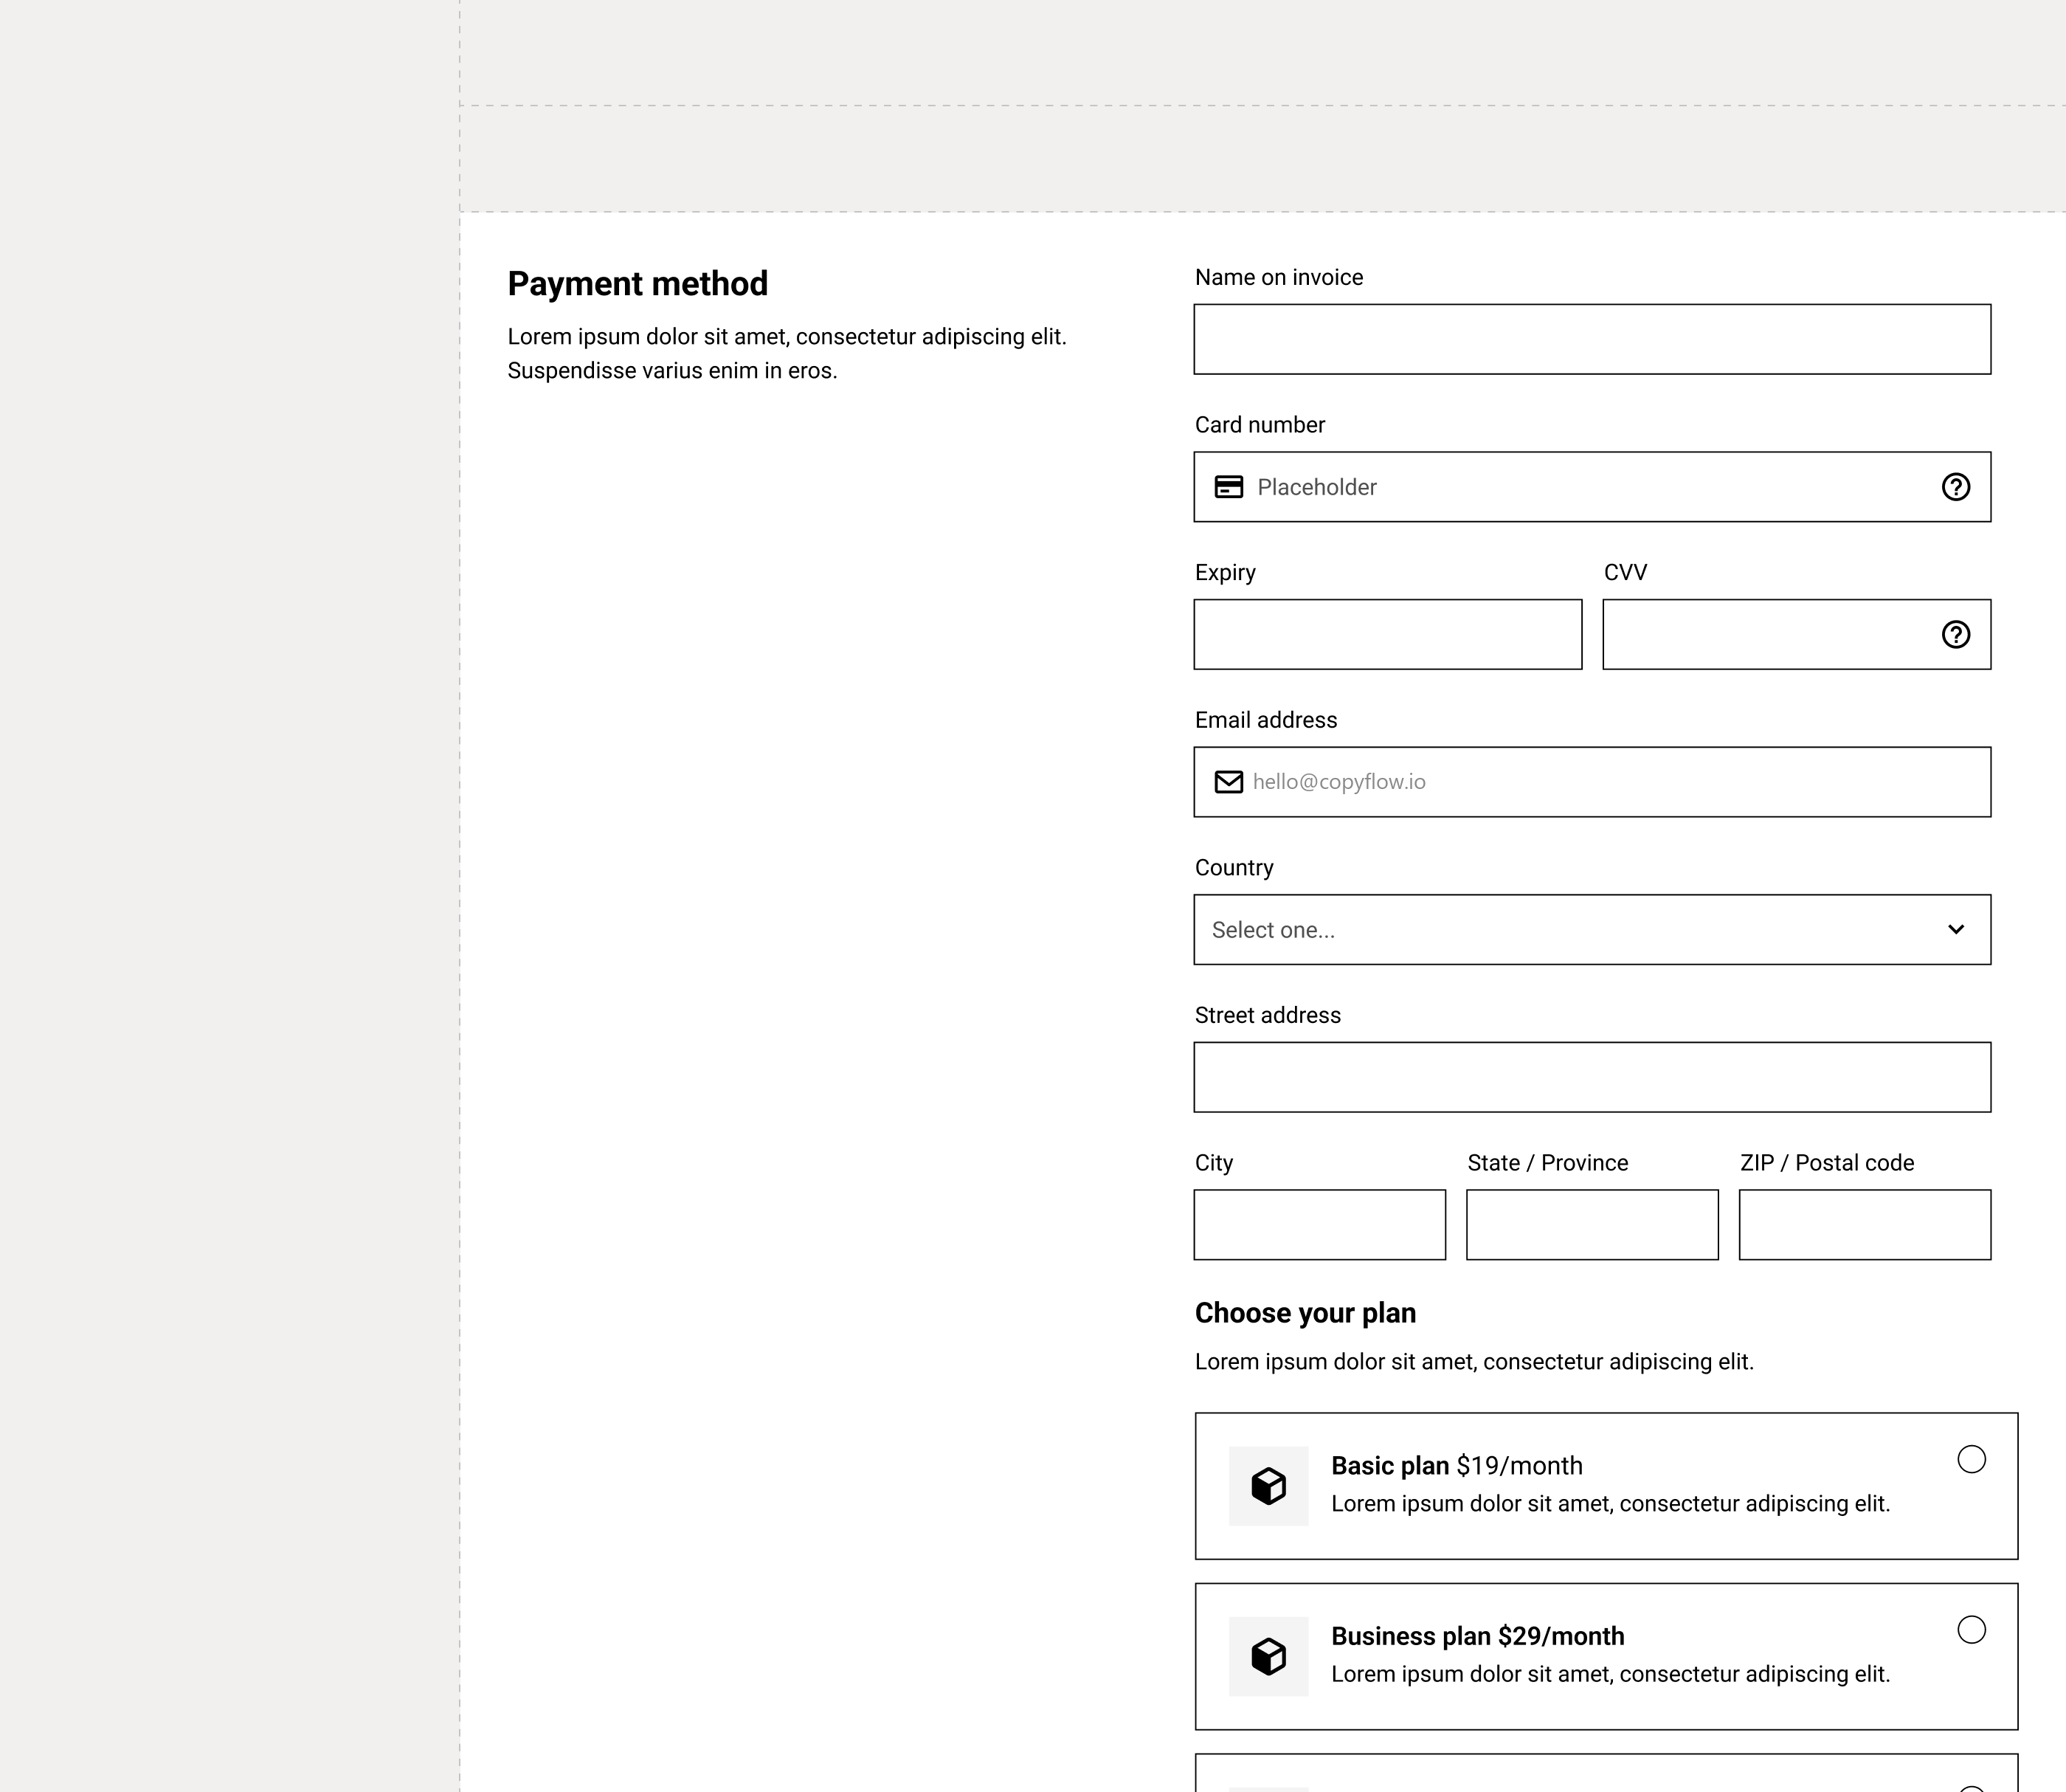Click the envelope icon in Email address field

tap(1229, 782)
